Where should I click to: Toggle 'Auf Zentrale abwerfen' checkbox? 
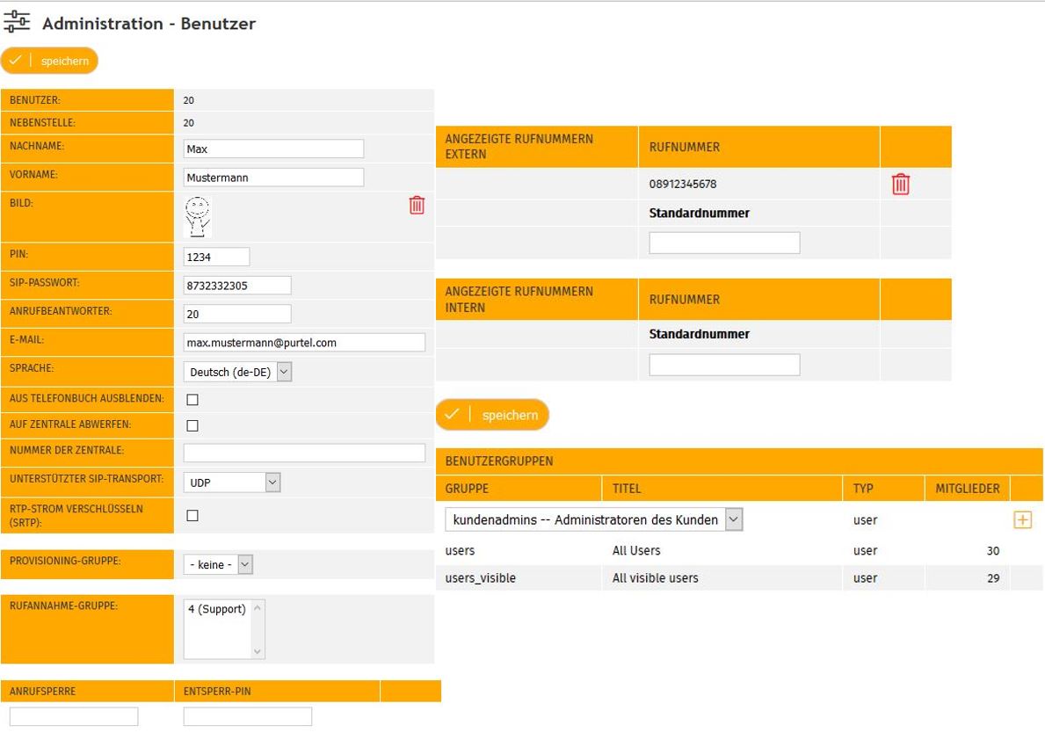point(192,425)
